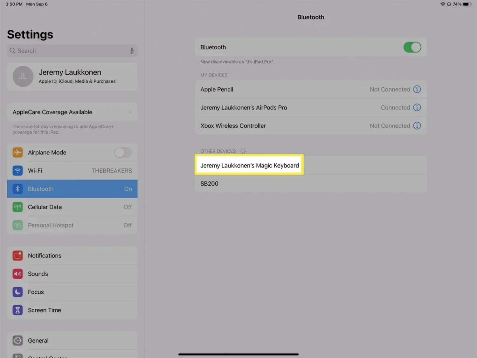Image resolution: width=477 pixels, height=358 pixels.
Task: Tap the General gear icon
Action: point(17,340)
